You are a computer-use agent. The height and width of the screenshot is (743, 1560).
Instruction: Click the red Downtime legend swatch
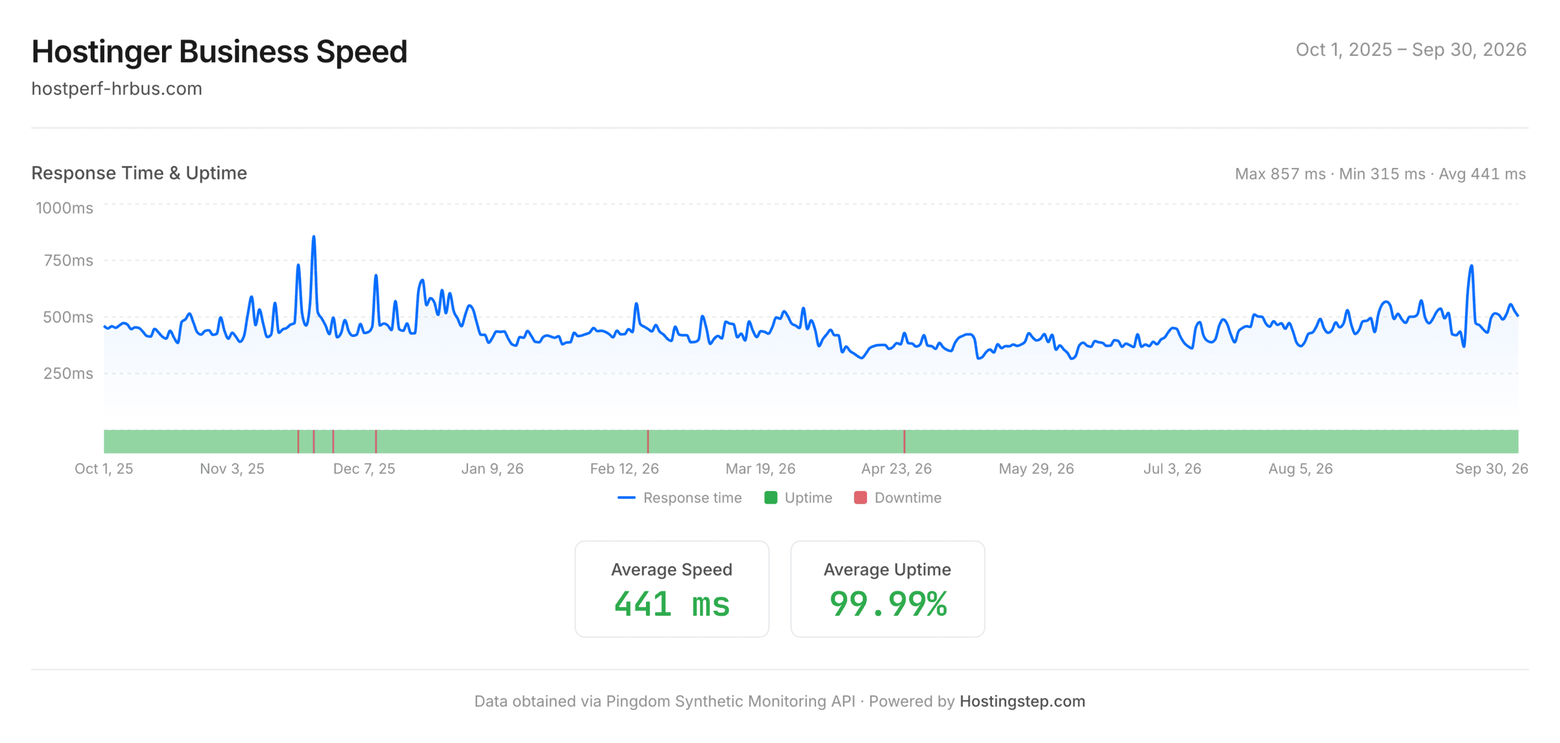pyautogui.click(x=860, y=498)
